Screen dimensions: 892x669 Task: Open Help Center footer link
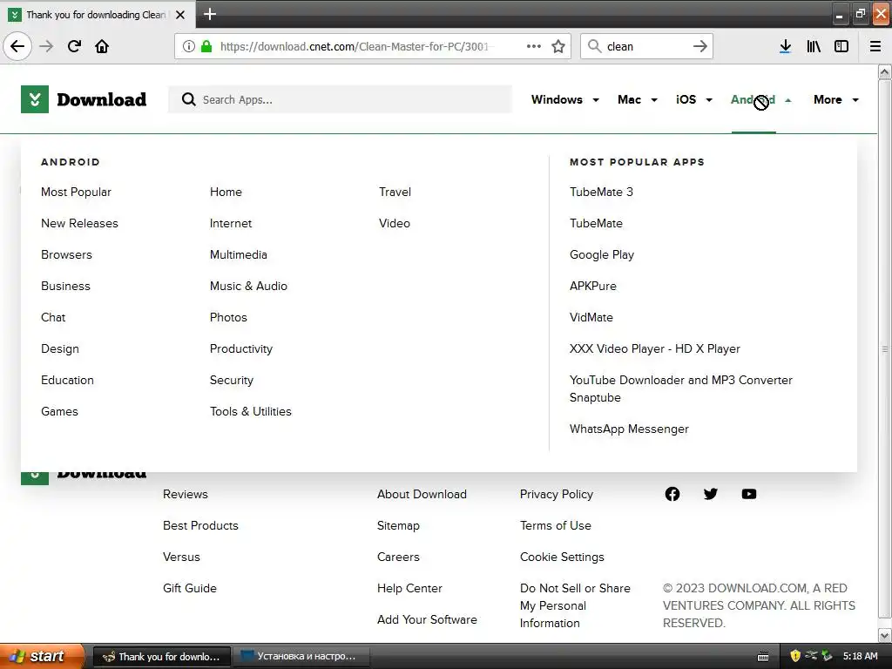(x=409, y=588)
